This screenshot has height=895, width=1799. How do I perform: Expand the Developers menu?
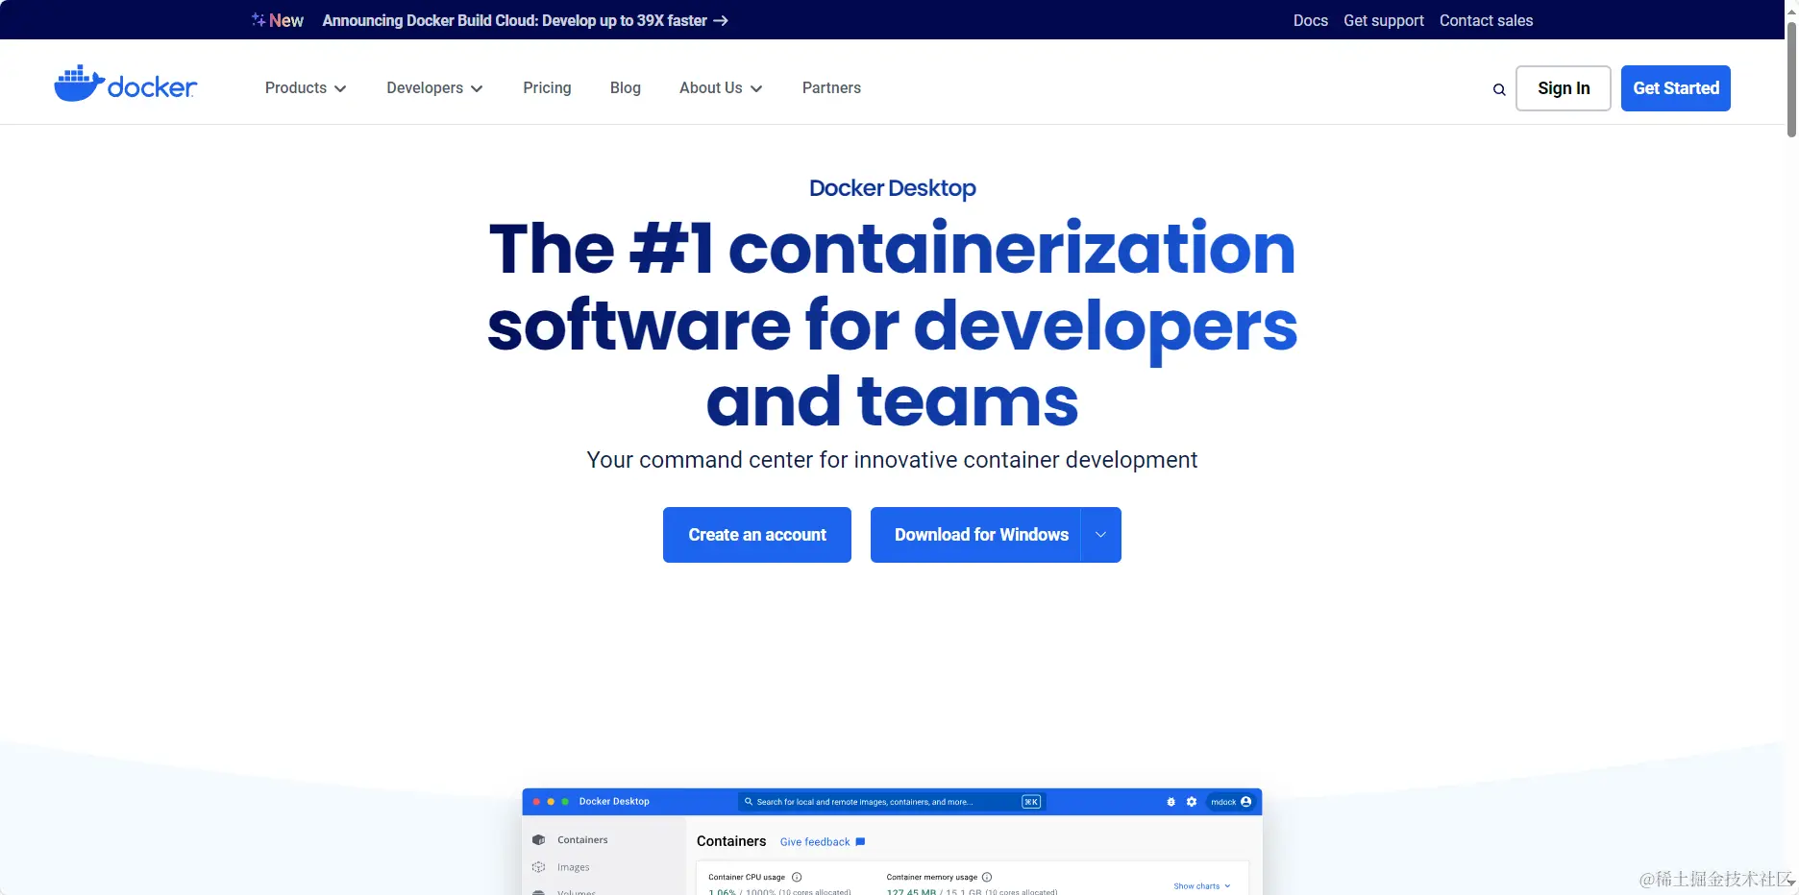coord(434,88)
